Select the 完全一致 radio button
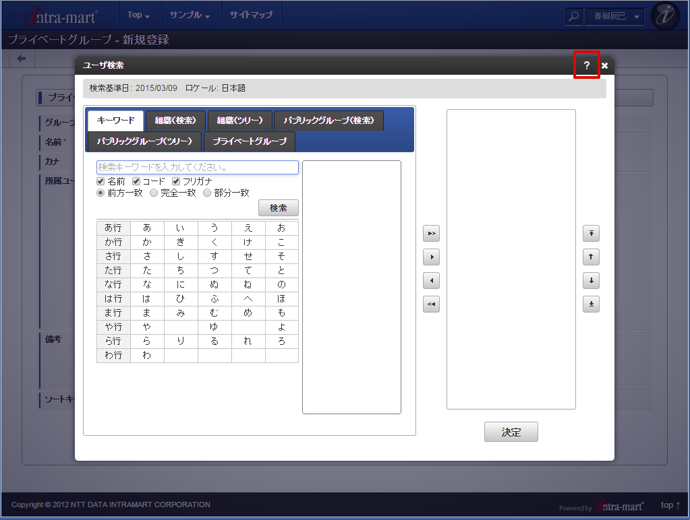 click(x=153, y=192)
